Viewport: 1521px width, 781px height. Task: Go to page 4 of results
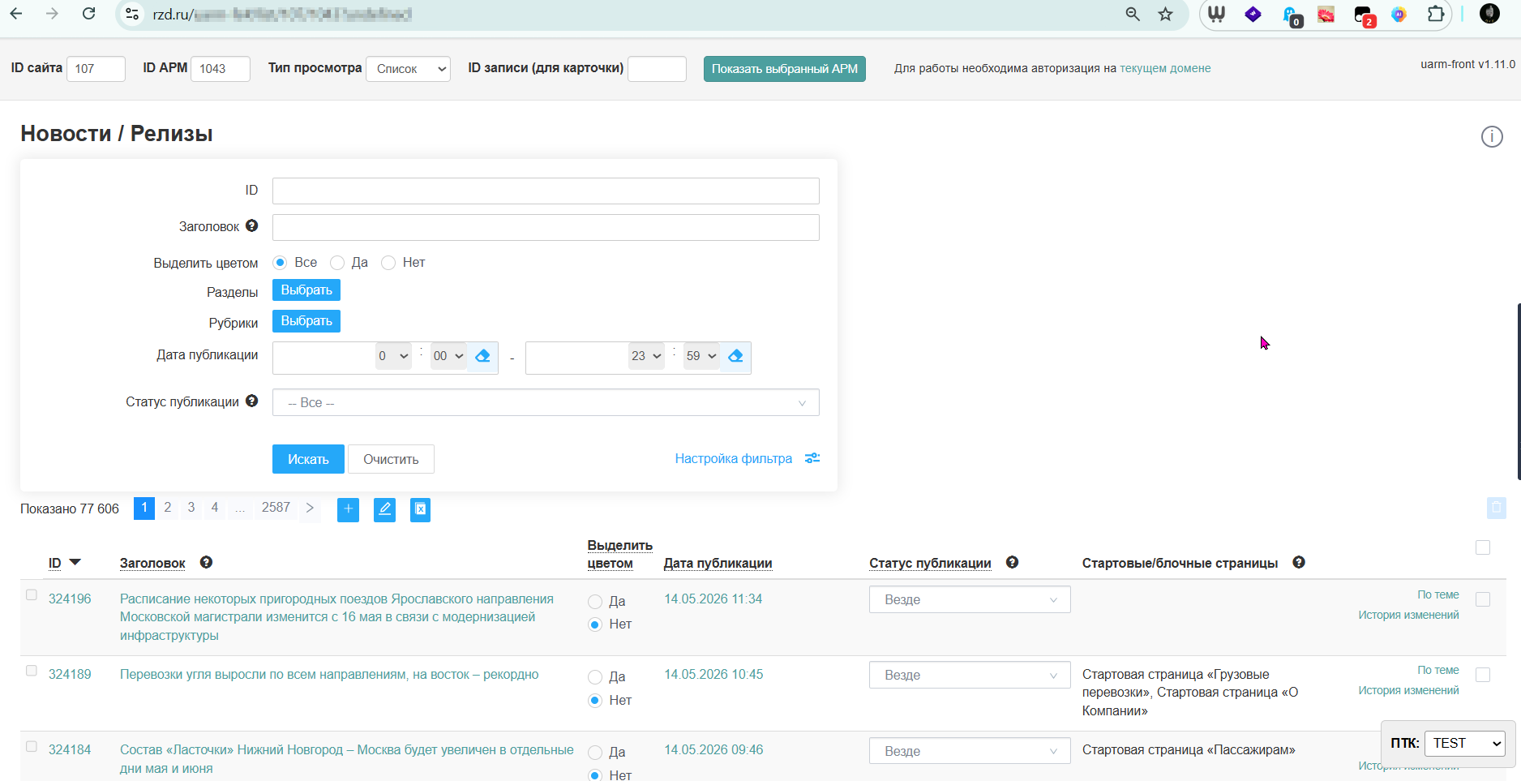click(x=215, y=508)
